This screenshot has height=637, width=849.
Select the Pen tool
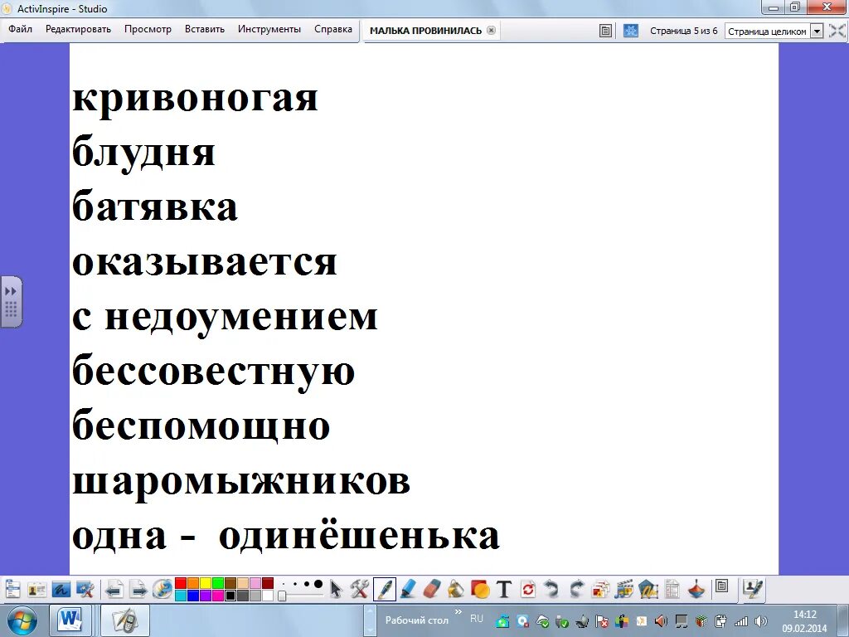[385, 589]
